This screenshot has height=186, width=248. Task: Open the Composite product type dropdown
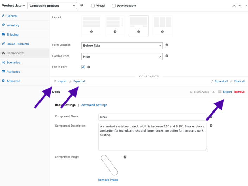[52, 6]
